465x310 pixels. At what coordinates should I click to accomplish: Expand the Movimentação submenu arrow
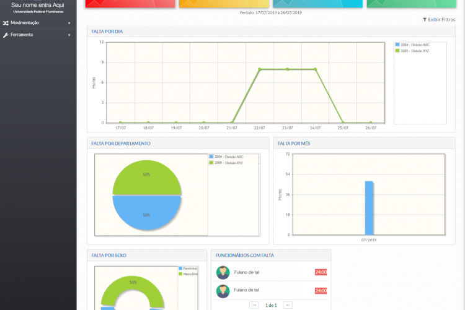point(69,23)
